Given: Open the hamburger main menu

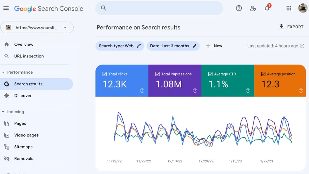Looking at the screenshot, I should pos(6,8).
